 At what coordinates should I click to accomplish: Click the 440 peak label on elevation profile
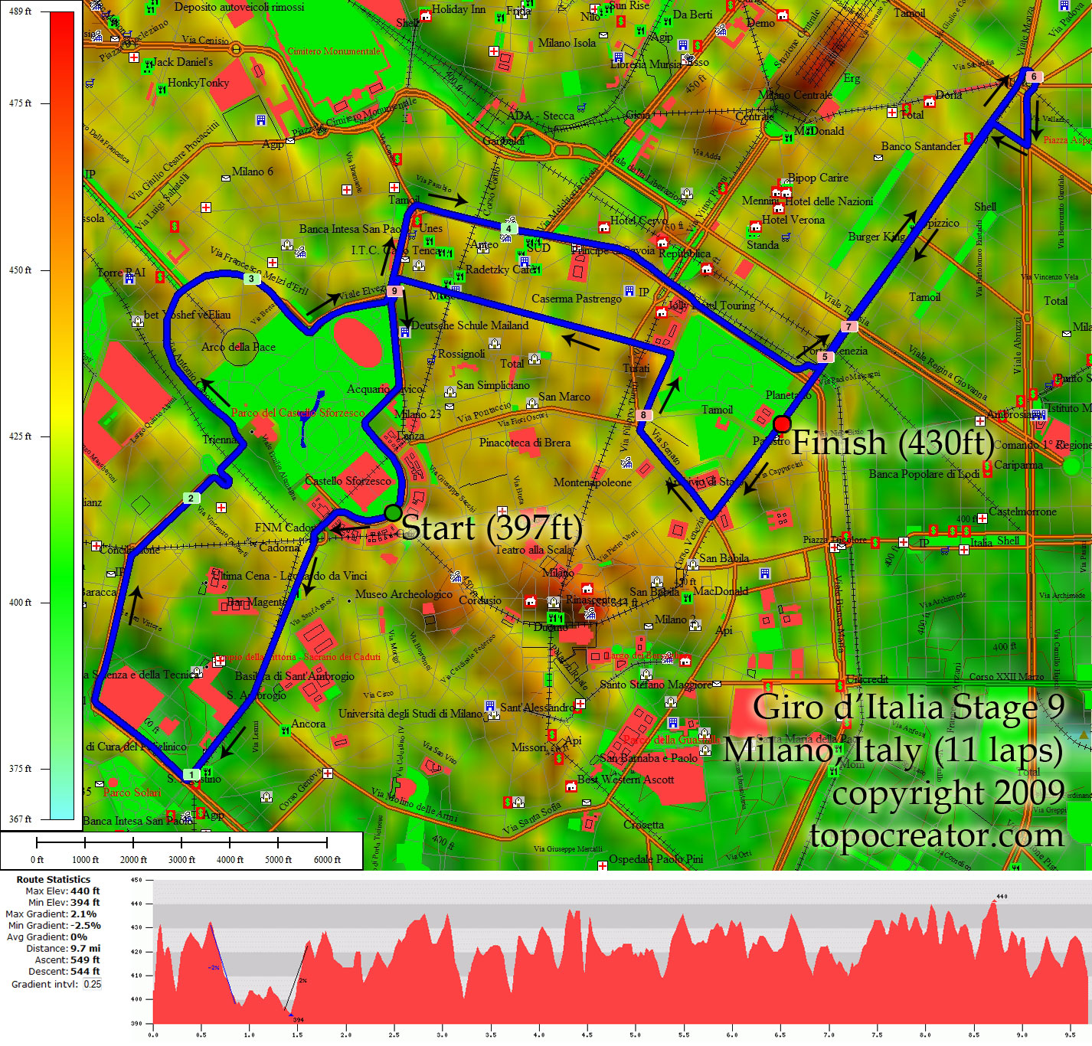coord(1002,897)
